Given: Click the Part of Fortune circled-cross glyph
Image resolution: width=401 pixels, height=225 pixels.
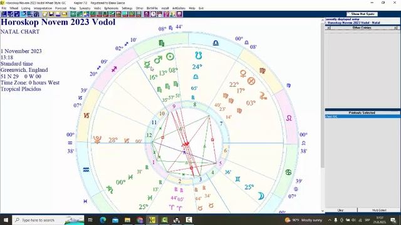Looking at the screenshot, I should click(251, 81).
